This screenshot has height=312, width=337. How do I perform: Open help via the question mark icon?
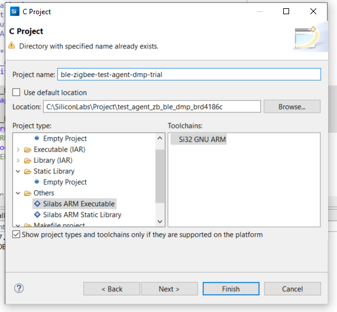(19, 288)
